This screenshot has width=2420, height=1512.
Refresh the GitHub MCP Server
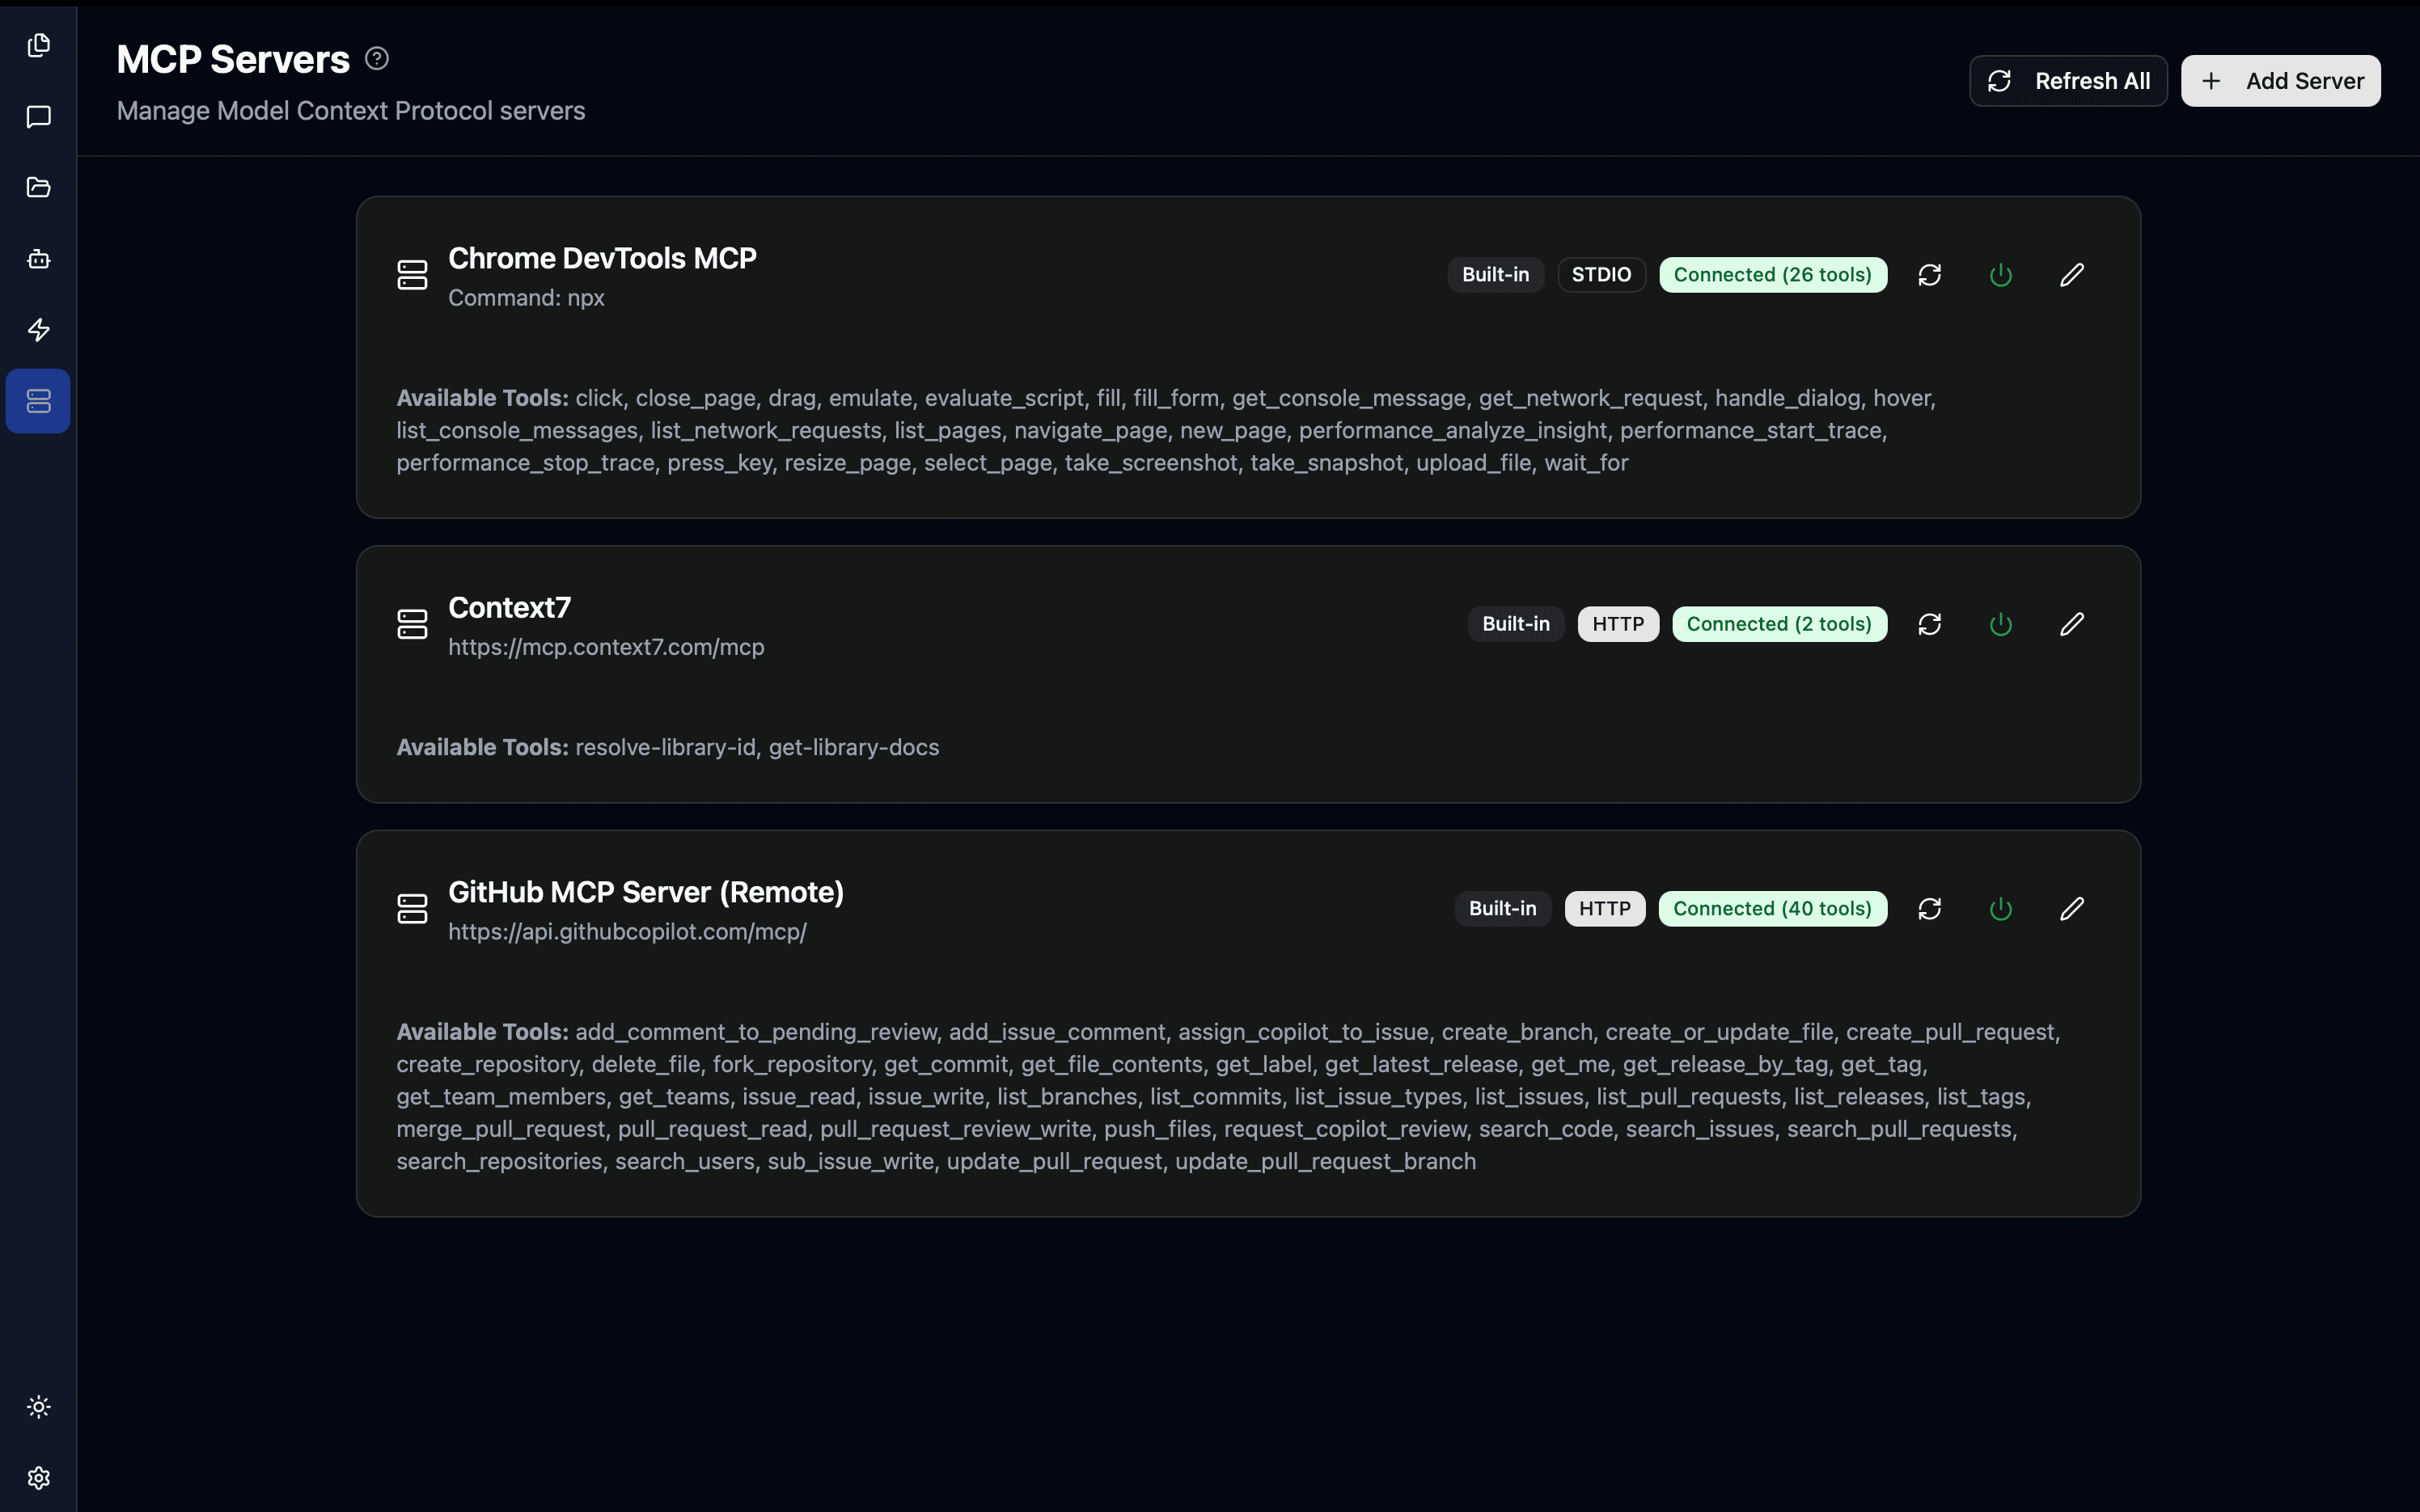1929,908
